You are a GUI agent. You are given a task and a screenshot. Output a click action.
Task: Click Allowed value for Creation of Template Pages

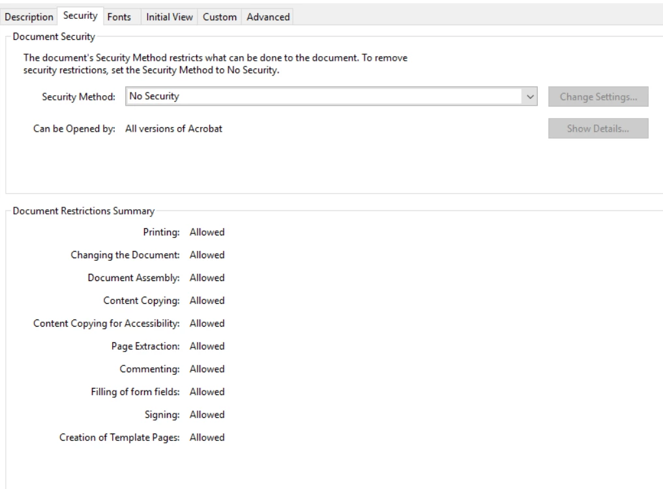pyautogui.click(x=207, y=437)
